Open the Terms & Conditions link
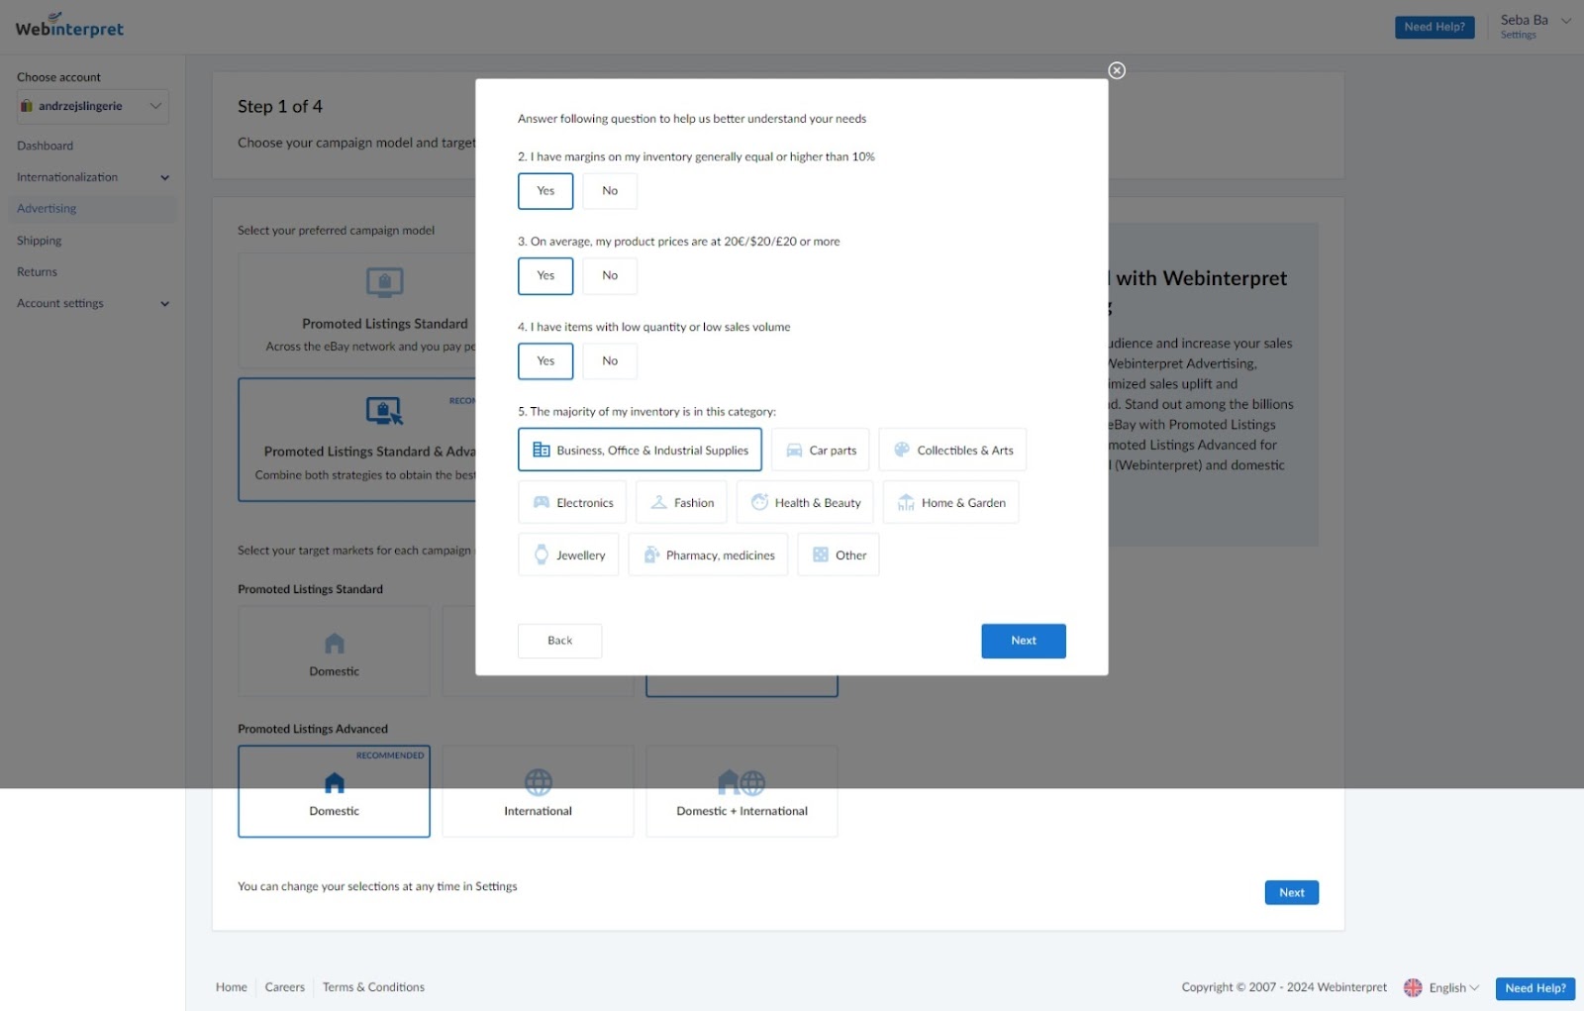 tap(373, 986)
